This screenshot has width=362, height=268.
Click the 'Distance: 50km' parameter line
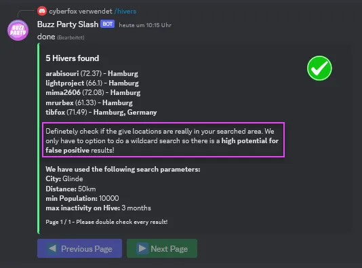click(71, 189)
